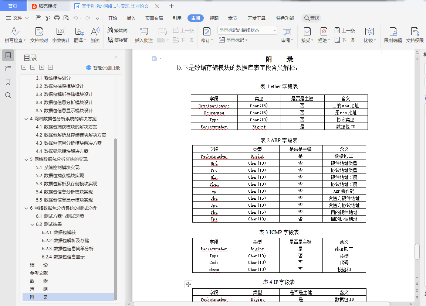Open a new document tab with plus
Image resolution: width=426 pixels, height=306 pixels.
172,6
